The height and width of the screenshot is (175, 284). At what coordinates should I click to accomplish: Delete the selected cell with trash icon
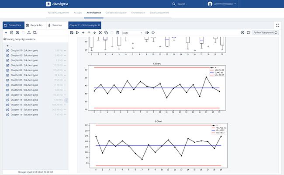point(117,33)
